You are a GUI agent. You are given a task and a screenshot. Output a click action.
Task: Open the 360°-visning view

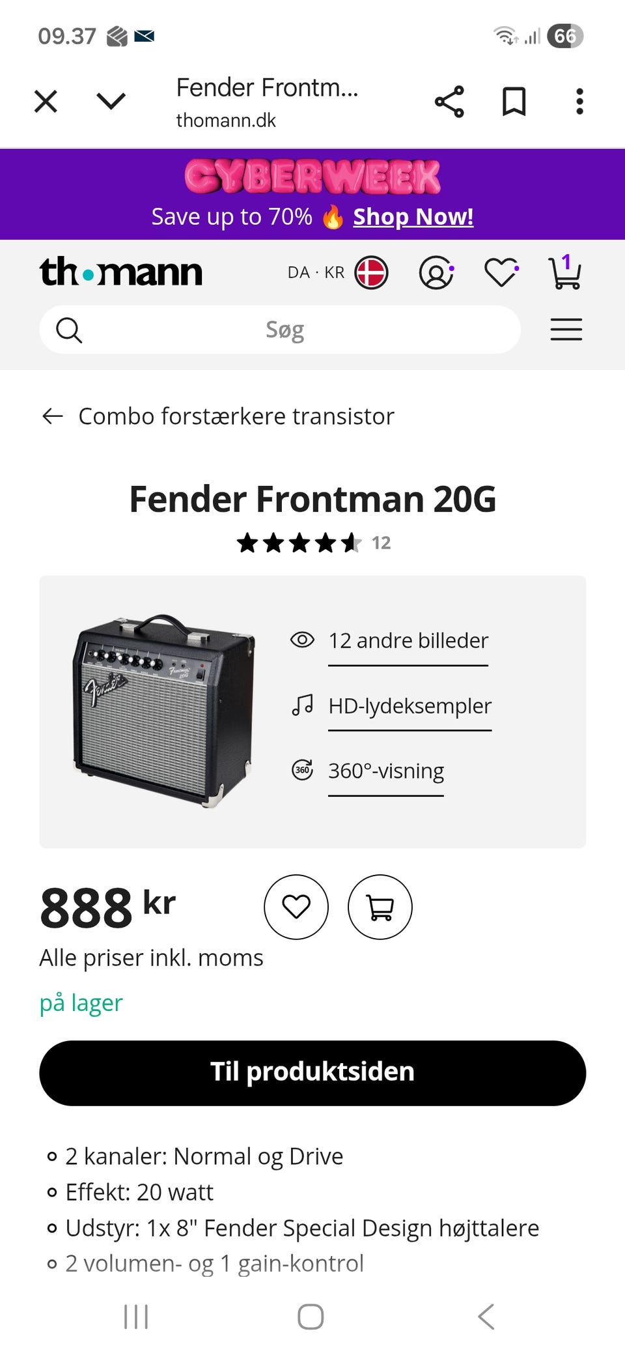point(385,771)
